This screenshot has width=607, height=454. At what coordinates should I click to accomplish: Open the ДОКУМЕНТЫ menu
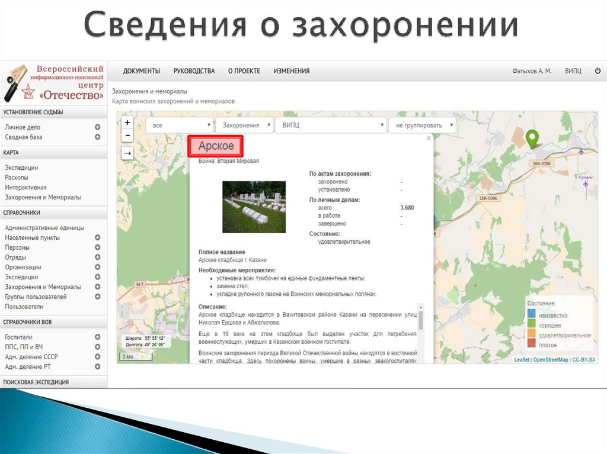point(142,71)
